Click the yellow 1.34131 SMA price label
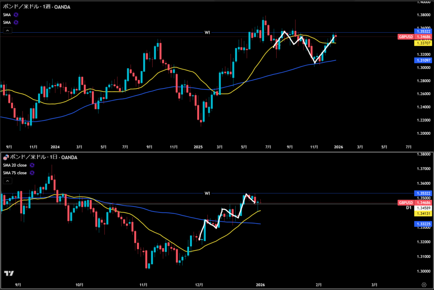Viewport: 434px width, 290px height. point(424,214)
